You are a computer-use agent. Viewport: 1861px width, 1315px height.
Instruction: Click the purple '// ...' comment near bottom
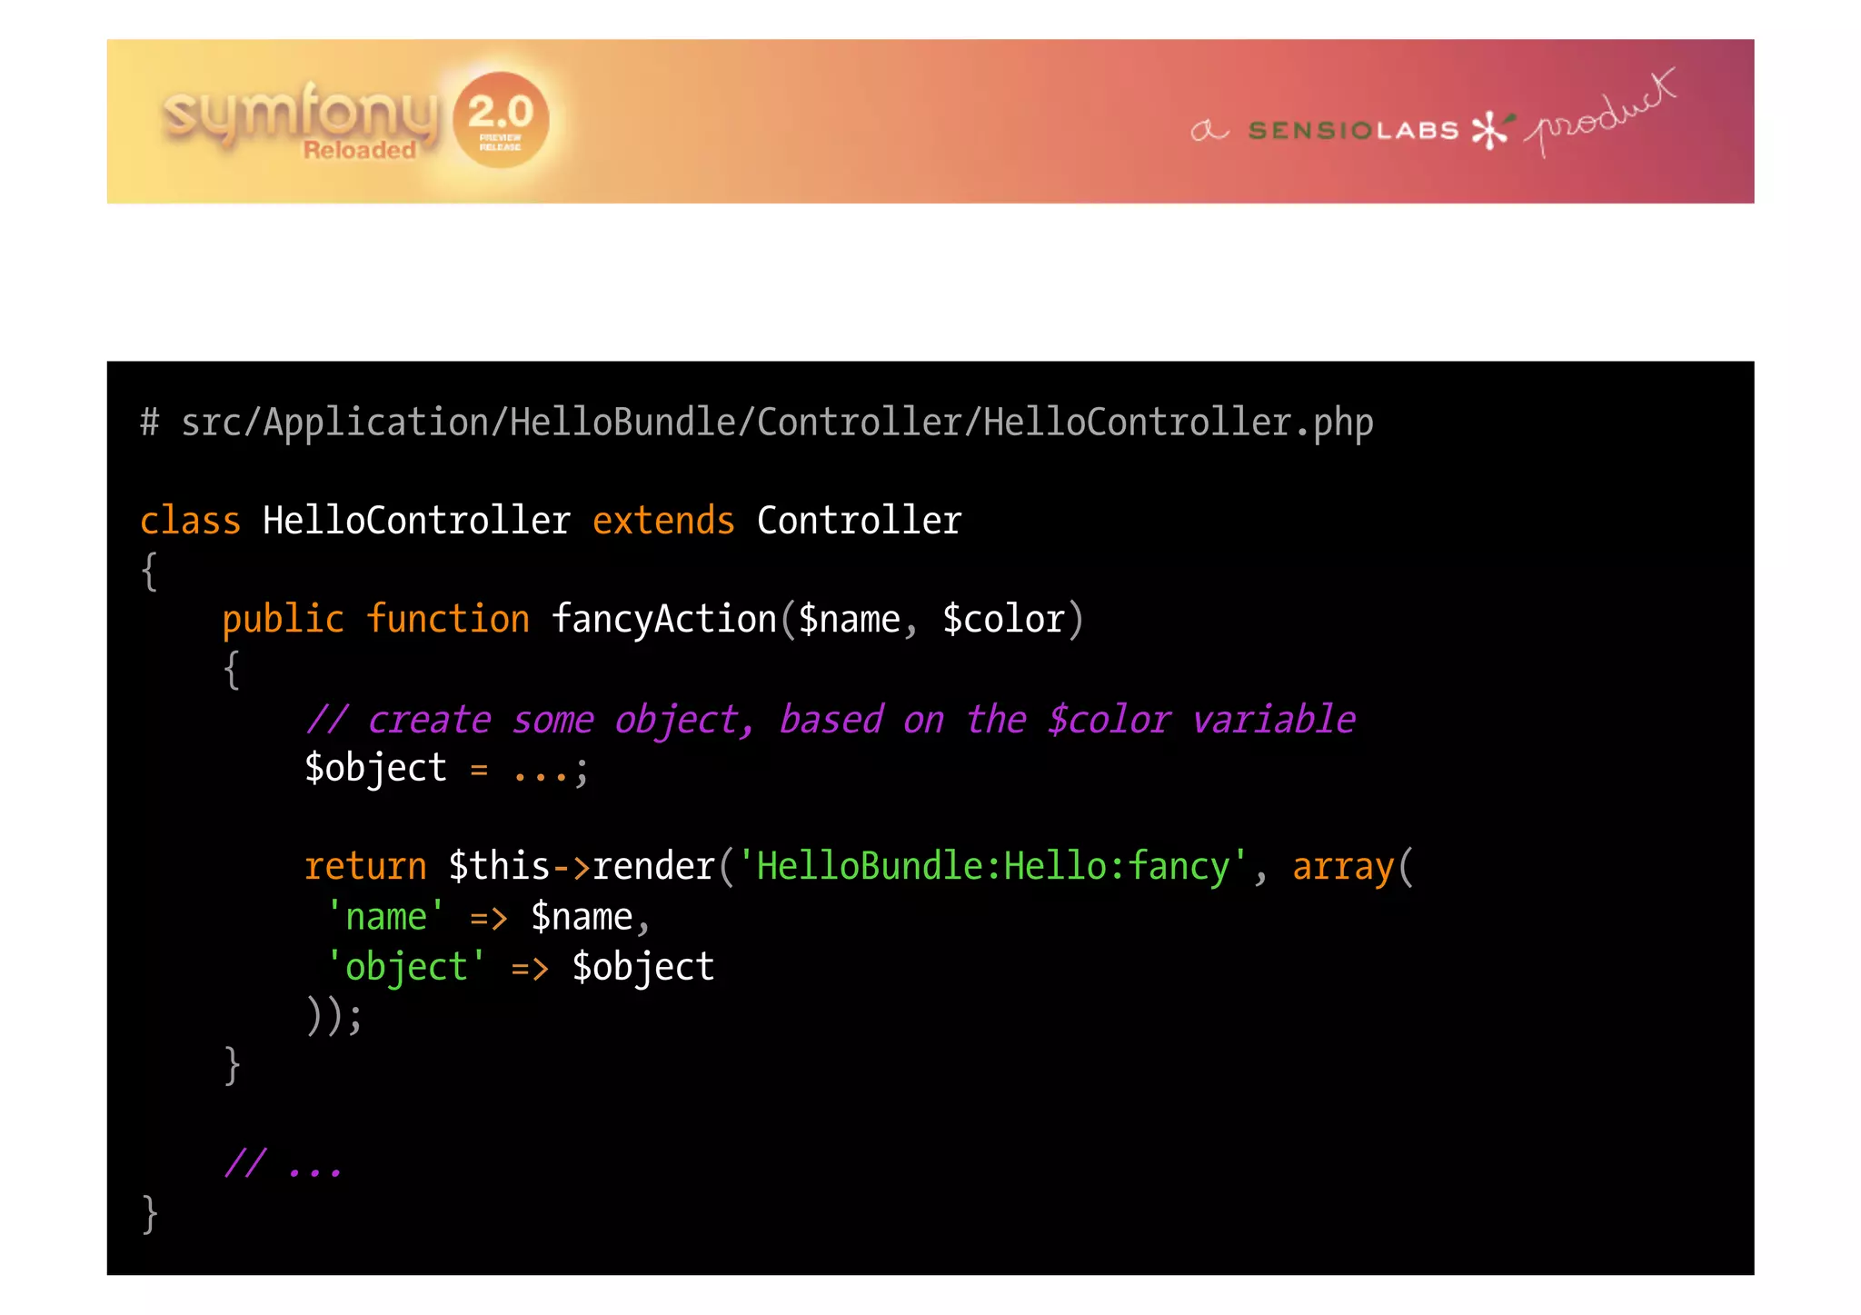coord(283,1164)
